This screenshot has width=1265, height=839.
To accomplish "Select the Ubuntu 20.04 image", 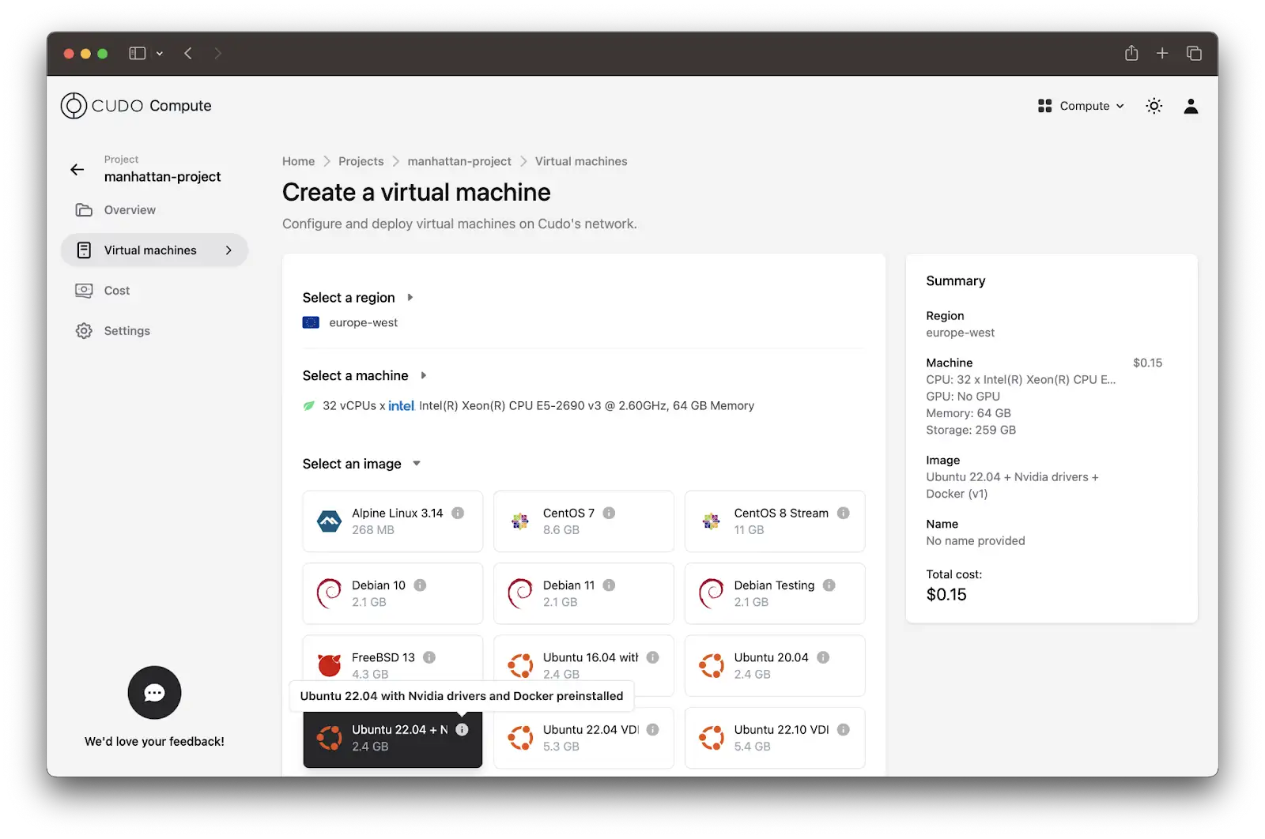I will [775, 666].
